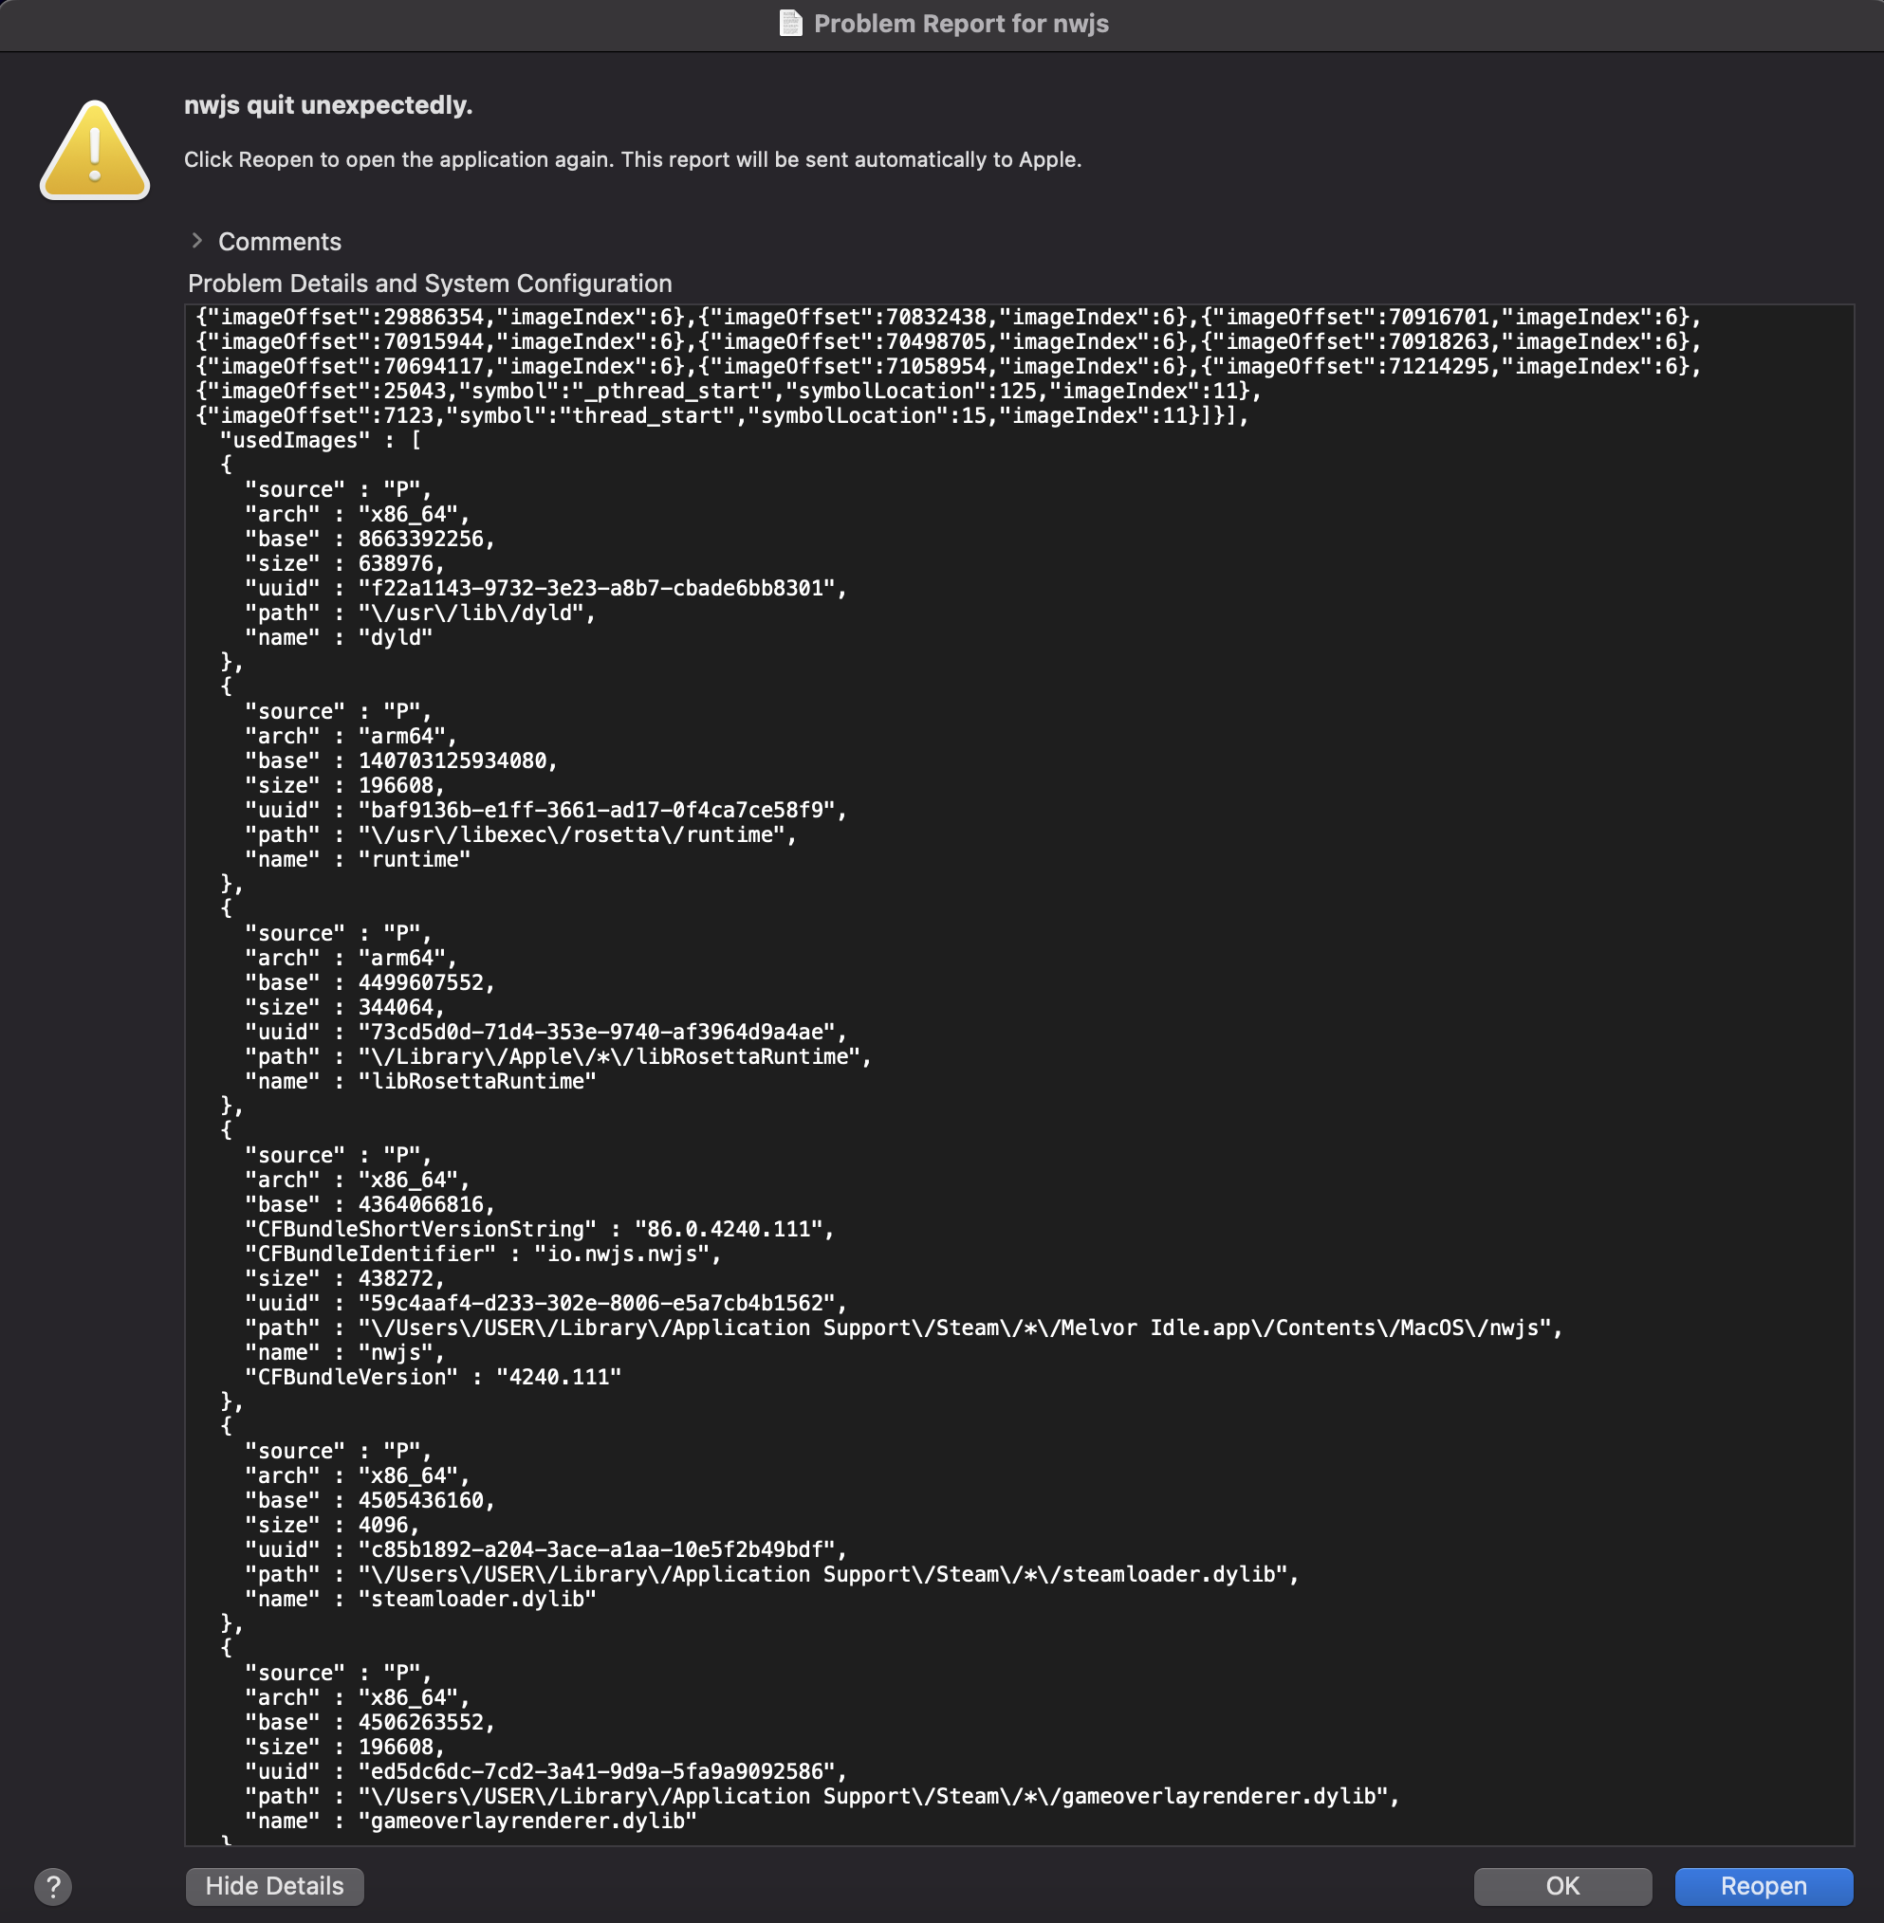Image resolution: width=1884 pixels, height=1923 pixels.
Task: Click the circular help icon bottom left
Action: pyautogui.click(x=54, y=1886)
